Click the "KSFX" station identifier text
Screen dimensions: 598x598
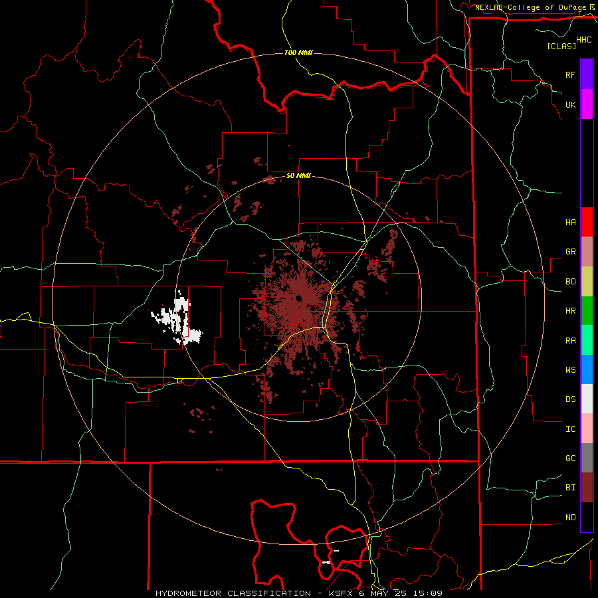coord(340,593)
